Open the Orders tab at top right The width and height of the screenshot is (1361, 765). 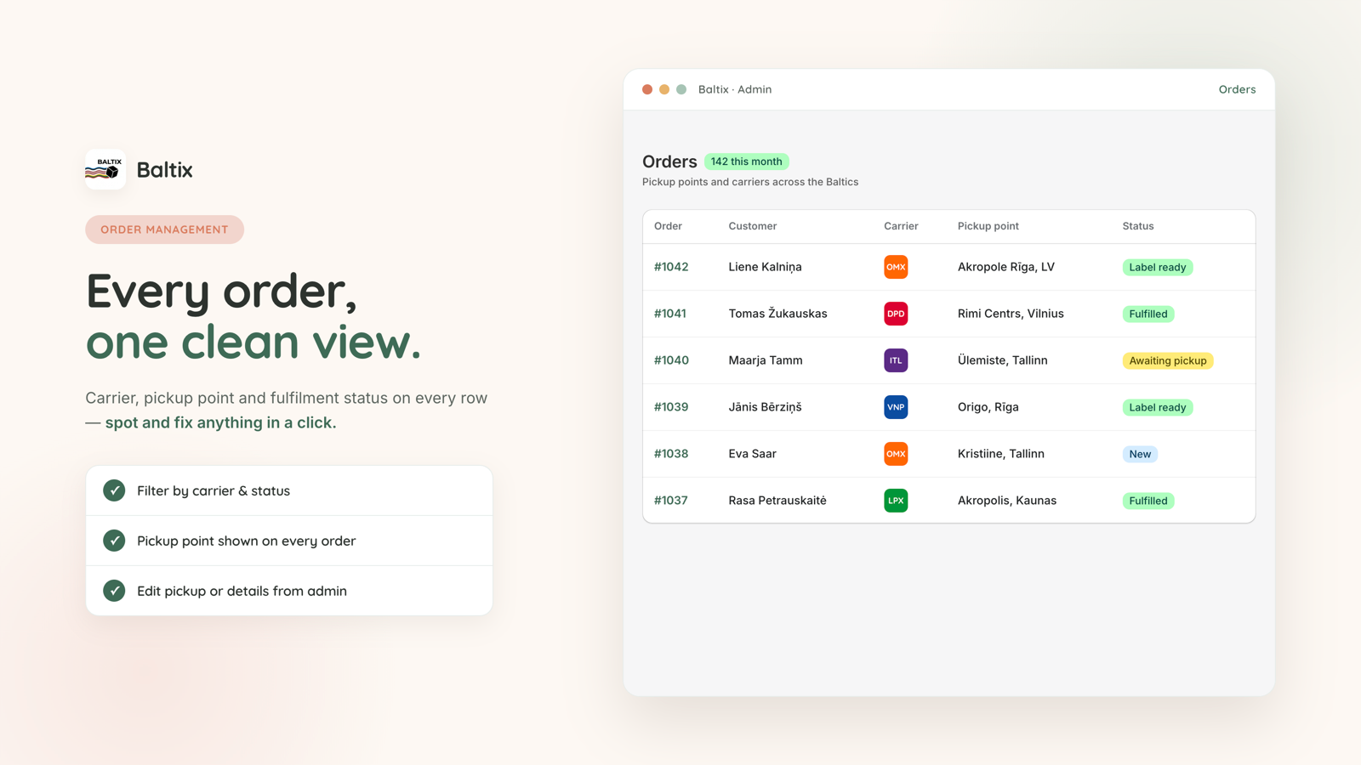point(1237,89)
